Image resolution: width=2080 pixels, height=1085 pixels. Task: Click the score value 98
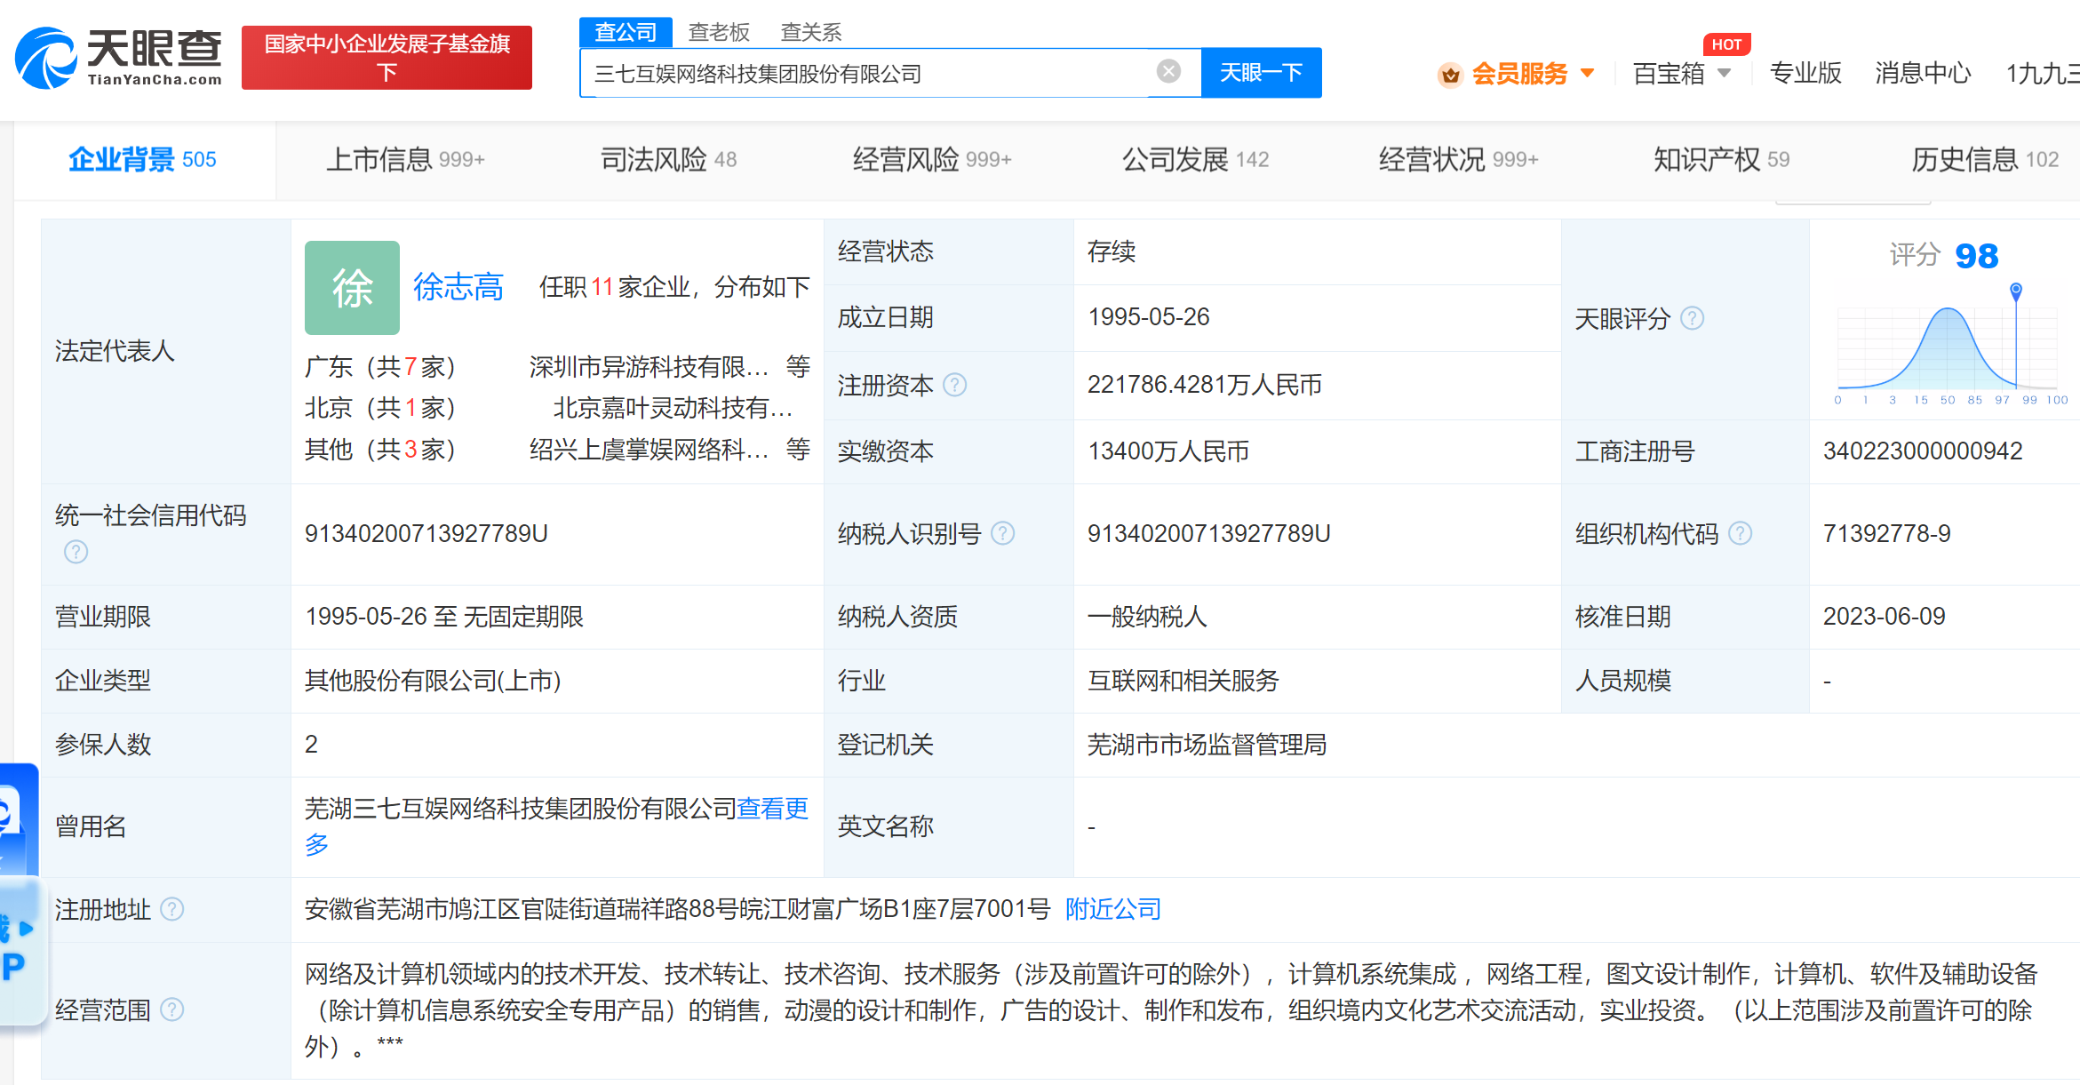click(x=1976, y=256)
